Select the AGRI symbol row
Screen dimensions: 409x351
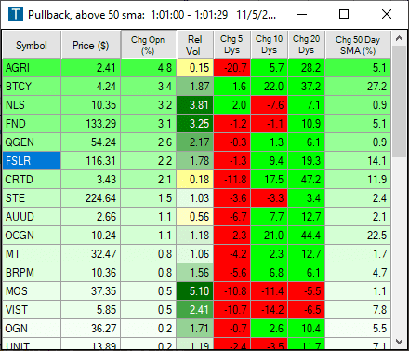click(x=196, y=68)
